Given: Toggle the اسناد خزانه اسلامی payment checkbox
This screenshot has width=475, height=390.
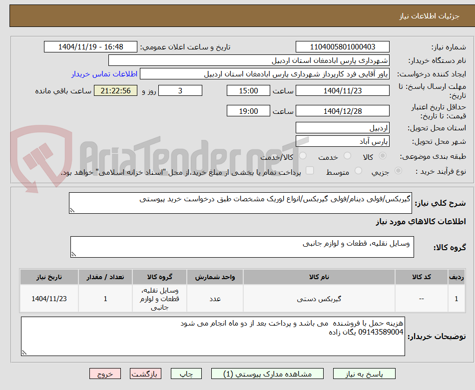Looking at the screenshot, I should coord(310,171).
